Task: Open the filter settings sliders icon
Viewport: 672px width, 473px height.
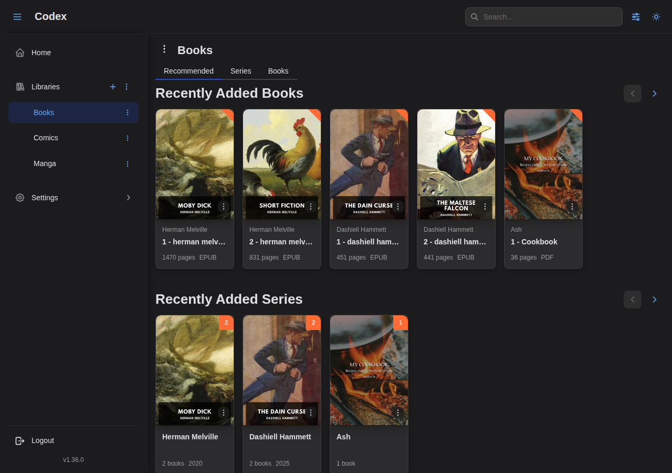Action: pos(636,17)
